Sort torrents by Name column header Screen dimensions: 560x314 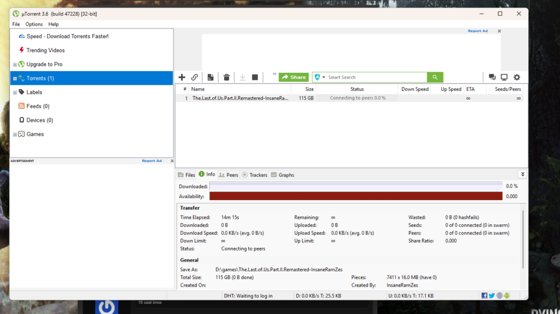[x=240, y=89]
